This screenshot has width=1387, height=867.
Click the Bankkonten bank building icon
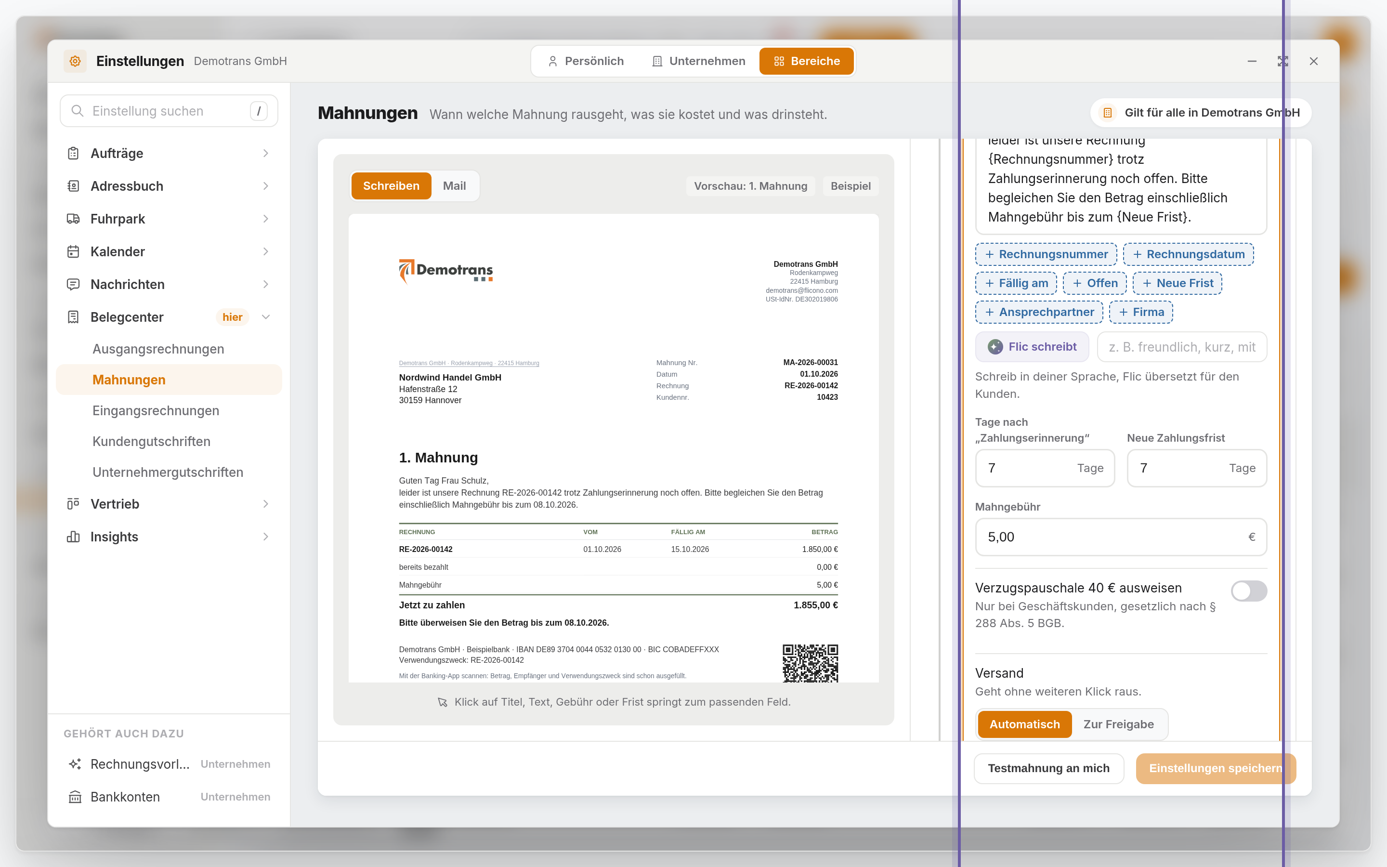pyautogui.click(x=75, y=797)
